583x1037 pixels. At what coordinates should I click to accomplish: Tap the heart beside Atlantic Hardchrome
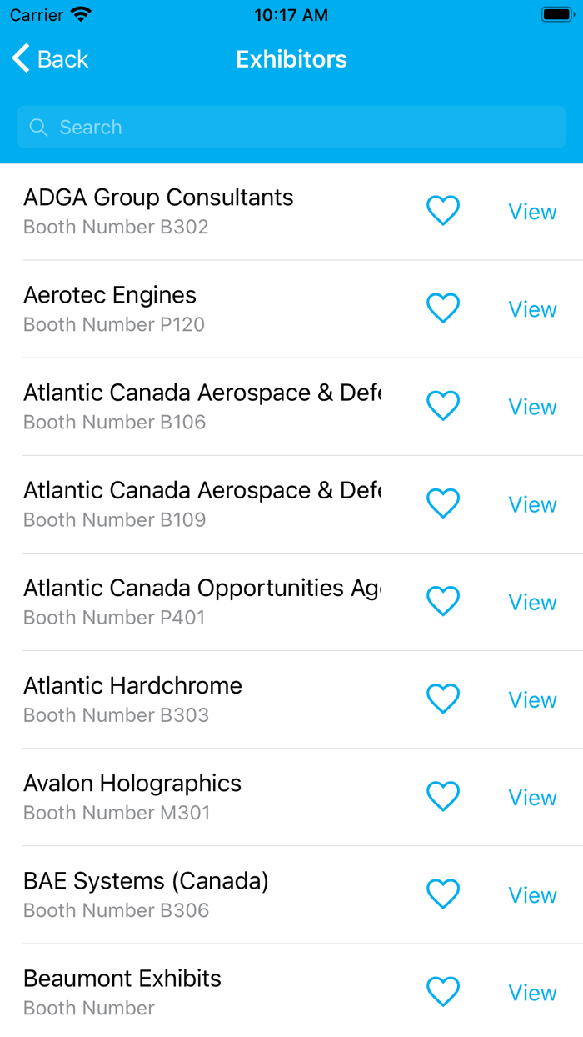[x=443, y=699]
